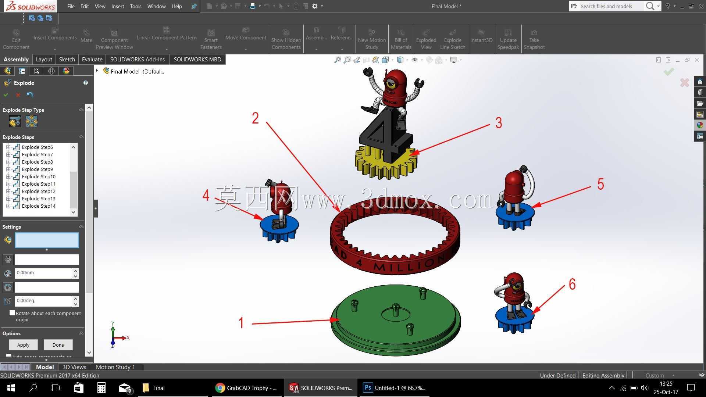Open the Hide/Show Items eye icon
Image resolution: width=706 pixels, height=397 pixels.
point(415,60)
